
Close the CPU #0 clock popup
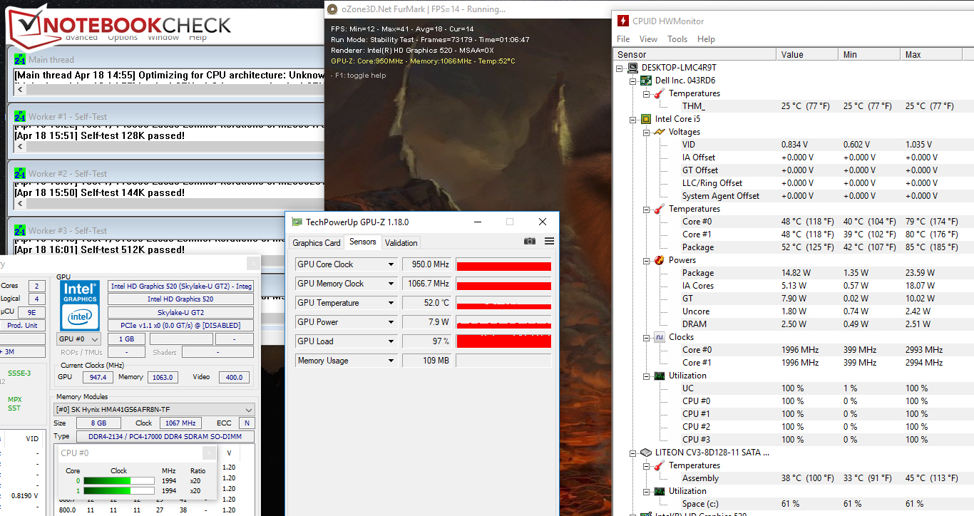click(x=208, y=453)
